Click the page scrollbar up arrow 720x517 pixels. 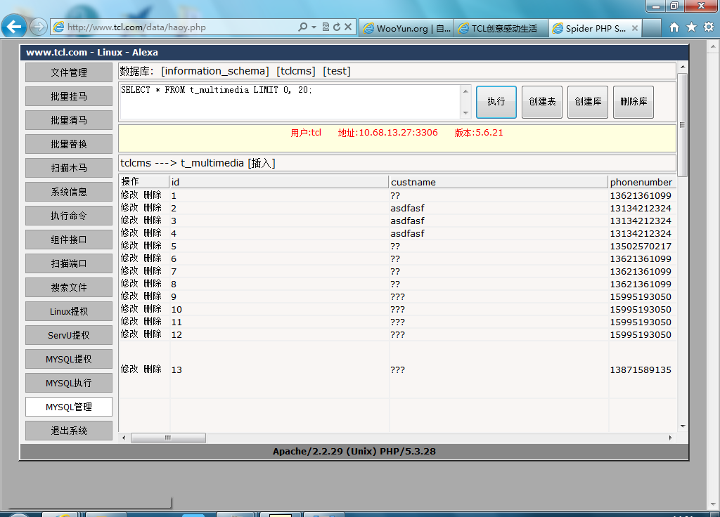(x=713, y=46)
